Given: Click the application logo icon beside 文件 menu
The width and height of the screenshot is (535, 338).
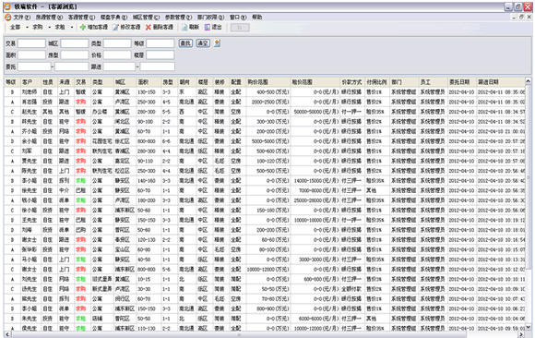Looking at the screenshot, I should (x=8, y=18).
